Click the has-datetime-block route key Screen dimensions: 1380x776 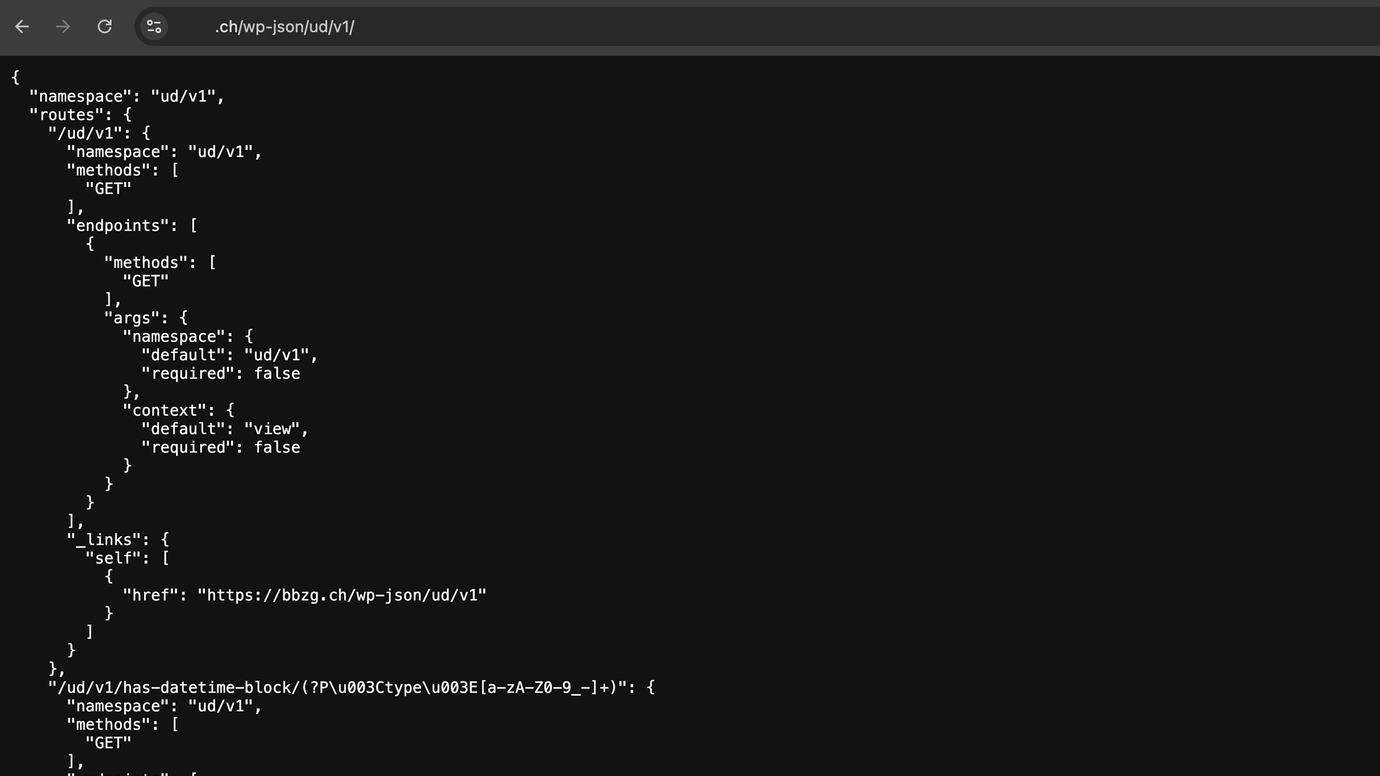pos(339,687)
